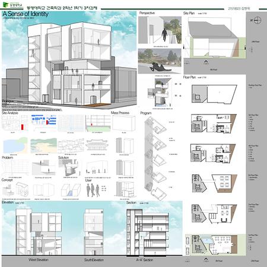Click the "A Sense of Identity" title
The height and width of the screenshot is (267, 267).
[26, 14]
